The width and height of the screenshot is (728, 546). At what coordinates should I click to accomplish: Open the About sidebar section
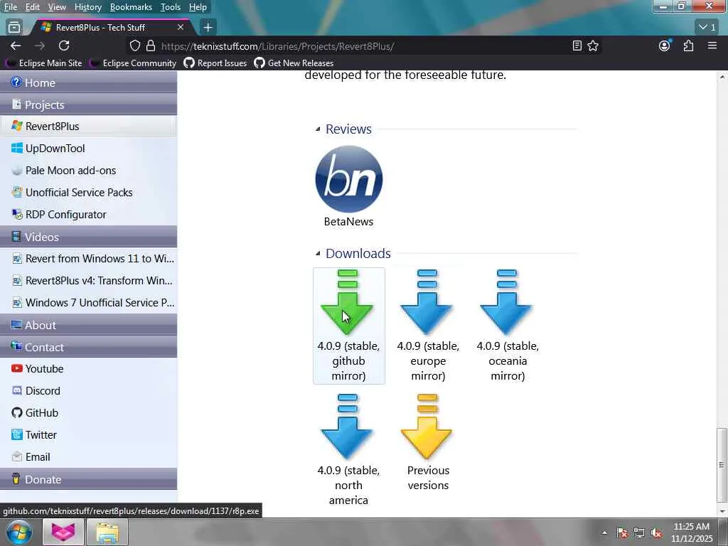point(88,325)
